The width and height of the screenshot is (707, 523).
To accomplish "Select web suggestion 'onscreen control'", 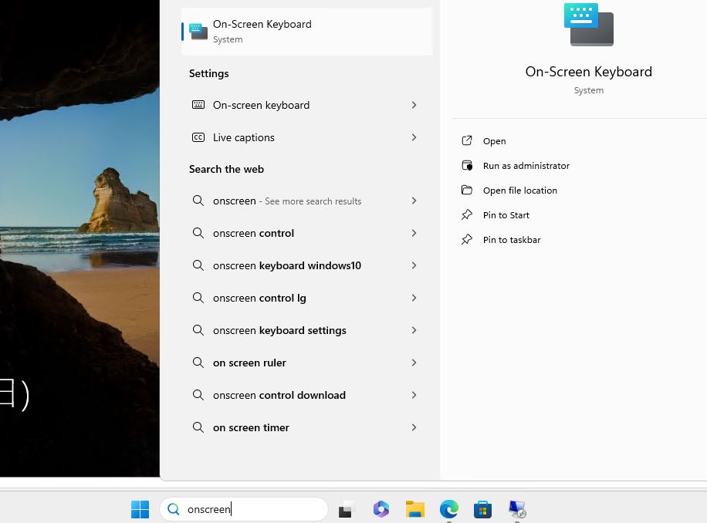I will [x=306, y=234].
